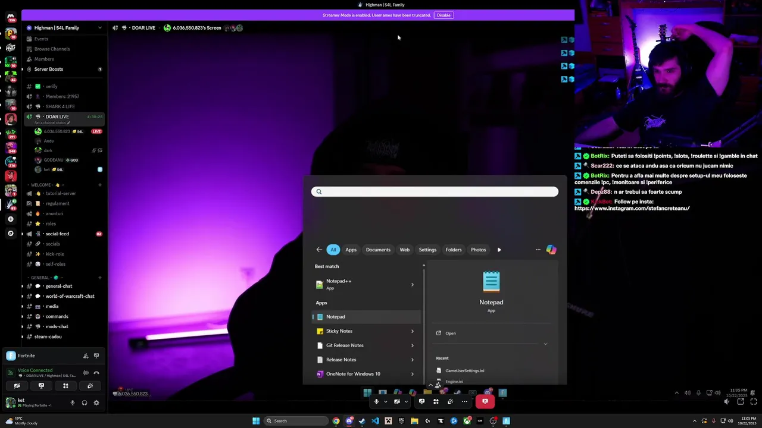Click LIVE badge of streaming user
The height and width of the screenshot is (428, 762).
pyautogui.click(x=96, y=131)
